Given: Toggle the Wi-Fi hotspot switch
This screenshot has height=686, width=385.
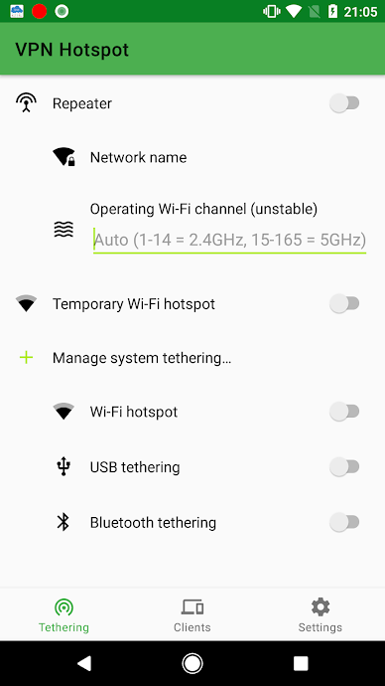Looking at the screenshot, I should click(344, 412).
